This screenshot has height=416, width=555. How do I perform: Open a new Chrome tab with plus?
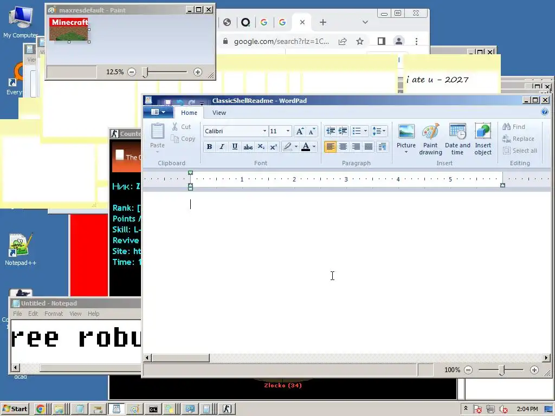click(323, 22)
